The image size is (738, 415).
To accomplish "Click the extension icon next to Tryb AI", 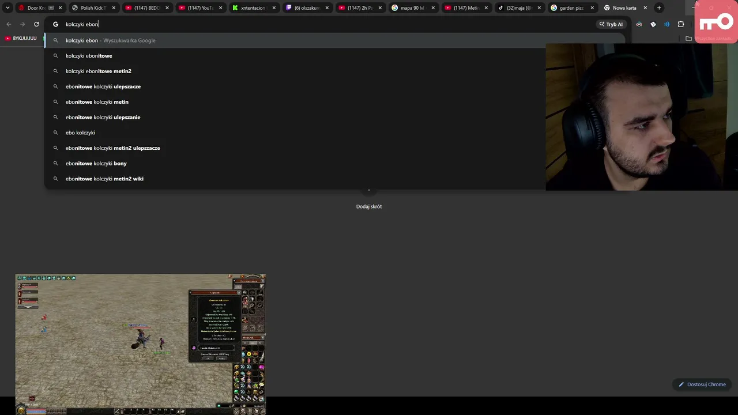I will (639, 24).
